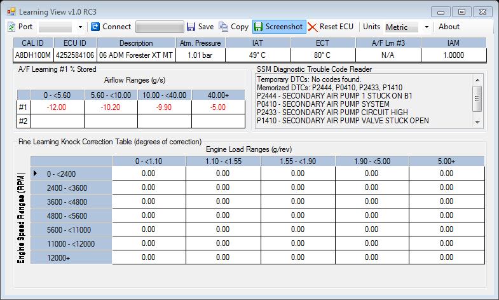This screenshot has height=300, width=499.
Task: Click the -12.00 A/F learning cell
Action: pos(57,107)
